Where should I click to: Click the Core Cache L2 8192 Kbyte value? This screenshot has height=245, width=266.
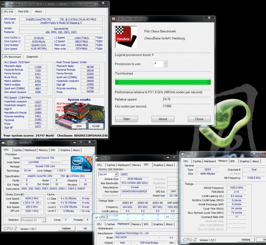[x=39, y=42]
